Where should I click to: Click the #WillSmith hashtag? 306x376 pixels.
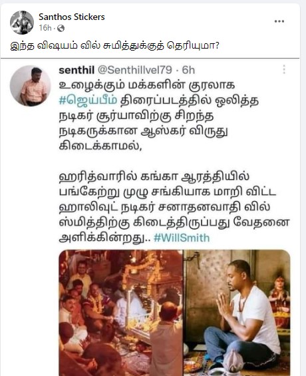182,238
